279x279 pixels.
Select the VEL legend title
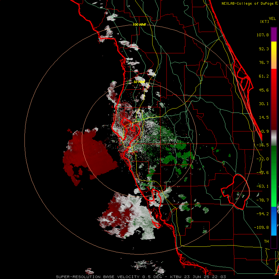tap(272, 19)
